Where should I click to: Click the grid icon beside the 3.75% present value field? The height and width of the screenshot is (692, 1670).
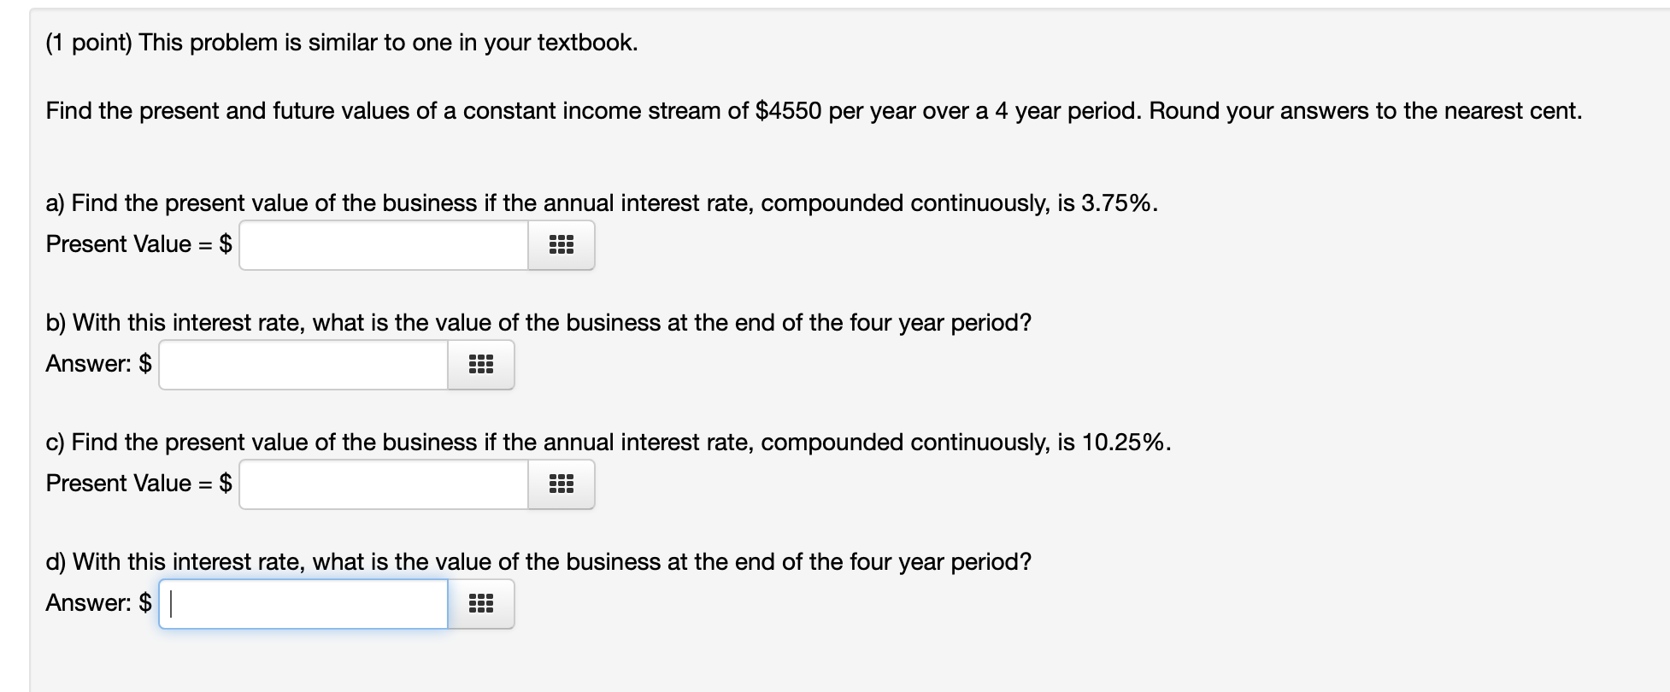(x=560, y=245)
